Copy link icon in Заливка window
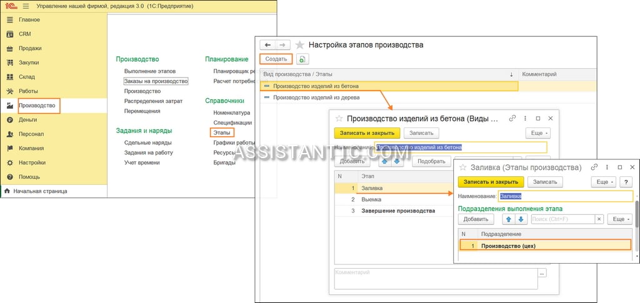640x303 pixels. click(594, 167)
